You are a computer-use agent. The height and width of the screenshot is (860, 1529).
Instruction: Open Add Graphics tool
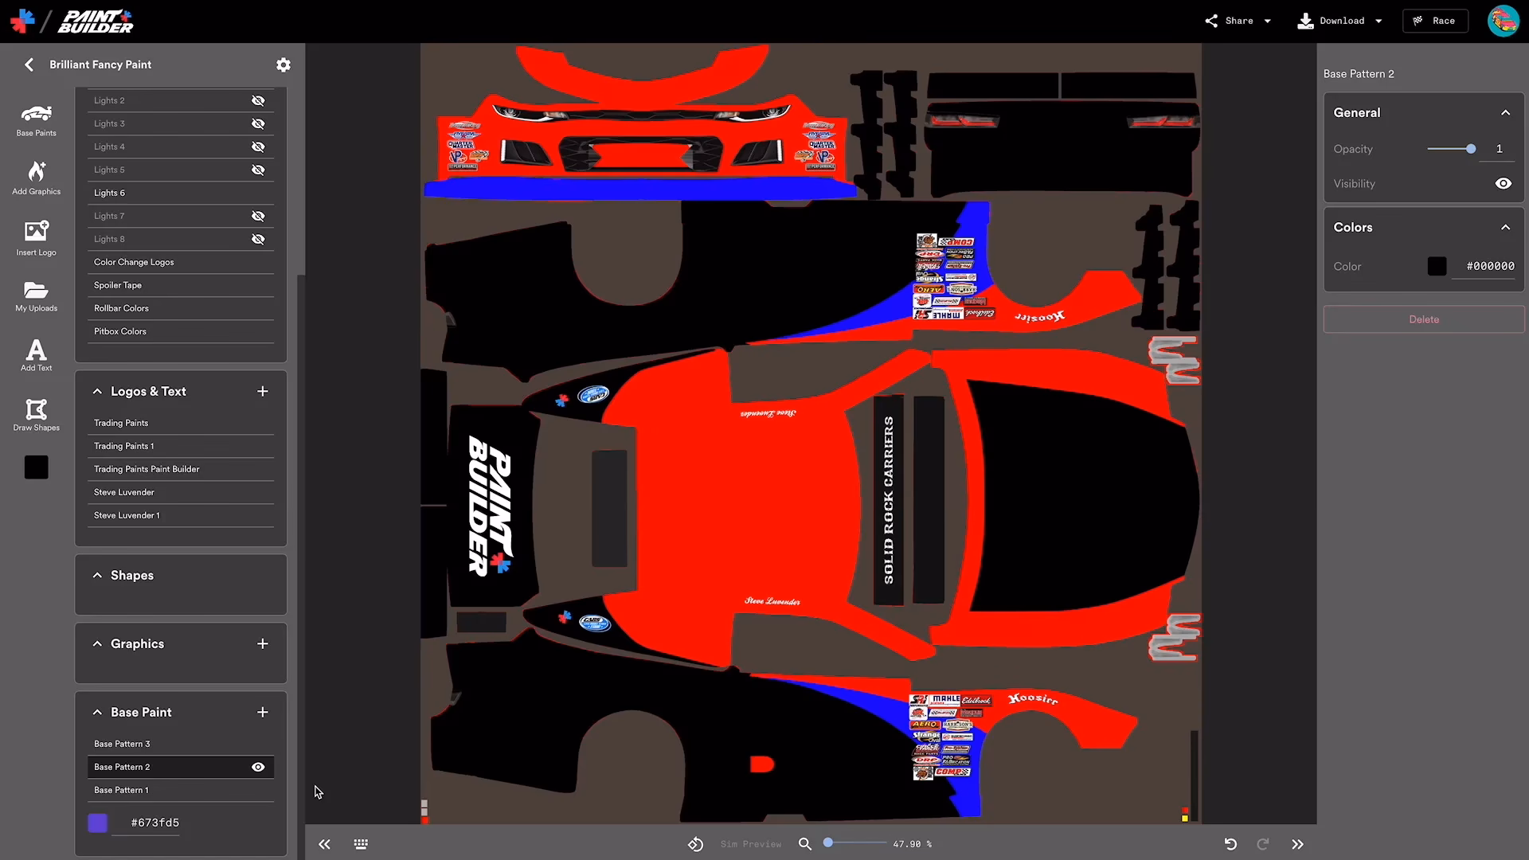36,178
